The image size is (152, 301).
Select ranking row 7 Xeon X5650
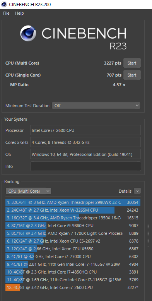(73, 249)
